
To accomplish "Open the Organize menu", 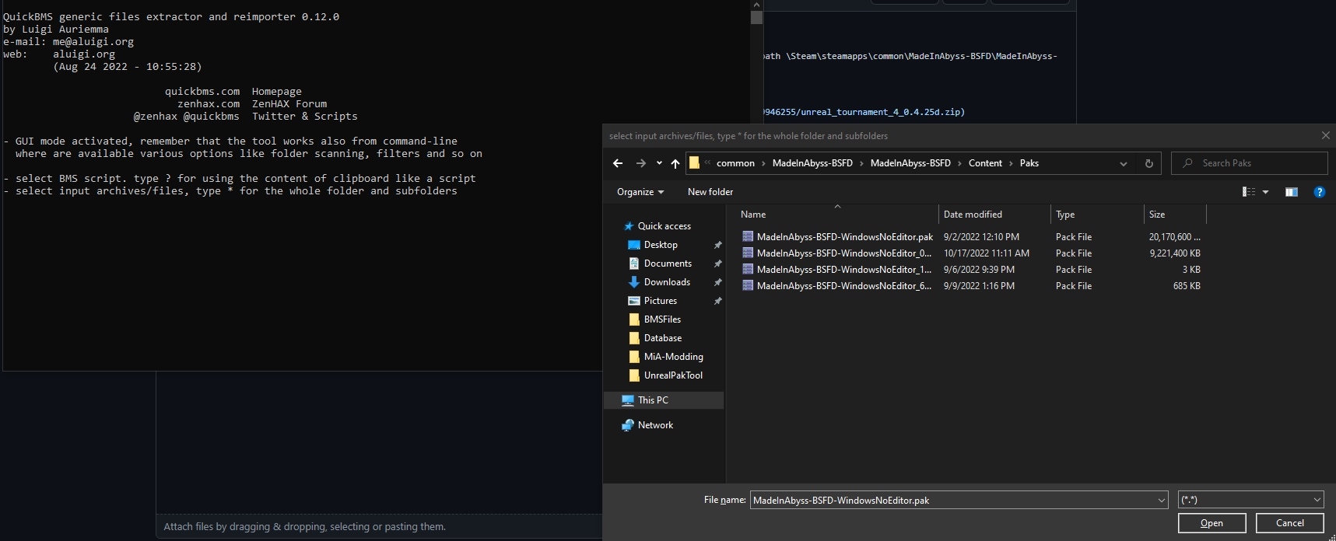I will point(640,192).
